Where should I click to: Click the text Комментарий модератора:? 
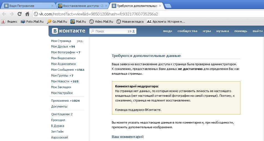(x=137, y=87)
